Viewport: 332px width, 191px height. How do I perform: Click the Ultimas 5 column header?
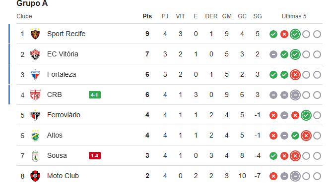(294, 16)
